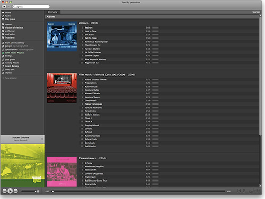Screen dimensions: 265x199
Task: Toggle shuffle mode
Action: point(239,191)
